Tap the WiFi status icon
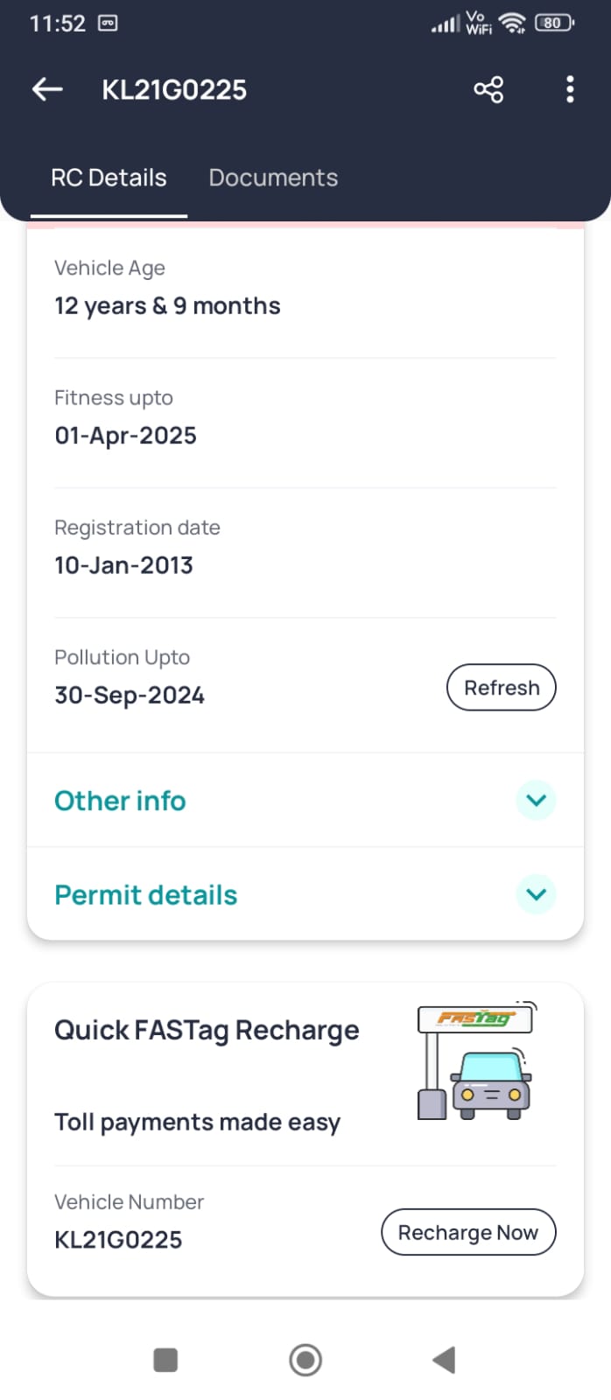 tap(511, 23)
